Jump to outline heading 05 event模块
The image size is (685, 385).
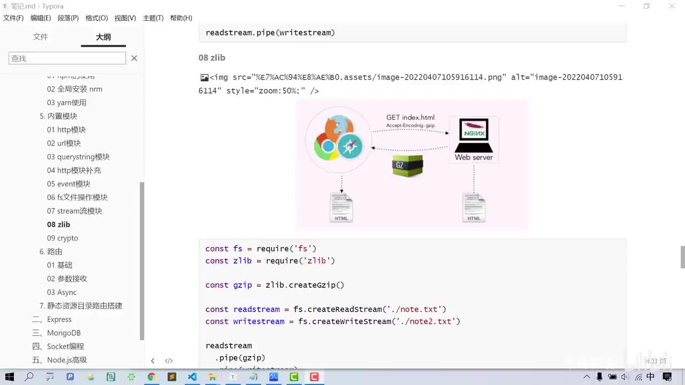[x=68, y=184]
